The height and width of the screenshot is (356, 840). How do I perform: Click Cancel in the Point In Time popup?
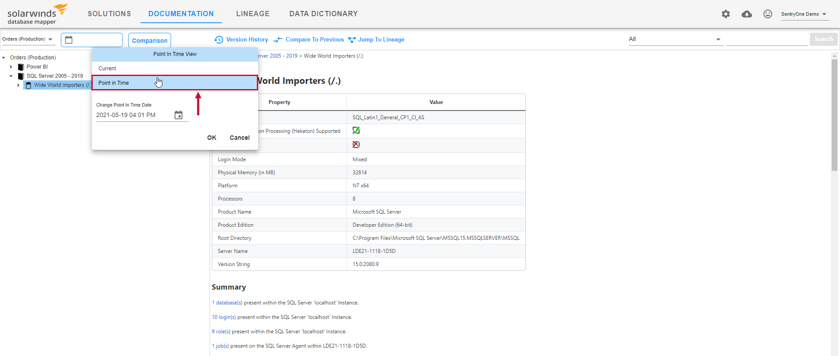(x=239, y=138)
